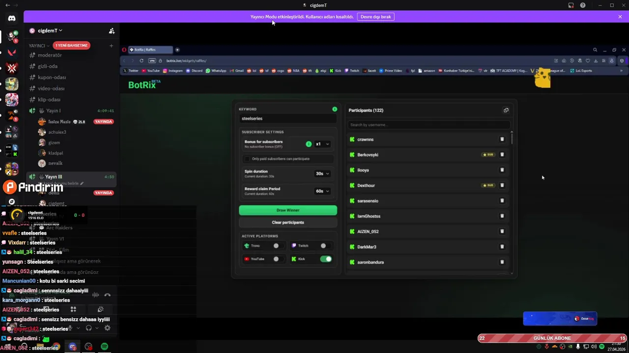629x353 pixels.
Task: Click participant name Berkovsyki
Action: (368, 155)
